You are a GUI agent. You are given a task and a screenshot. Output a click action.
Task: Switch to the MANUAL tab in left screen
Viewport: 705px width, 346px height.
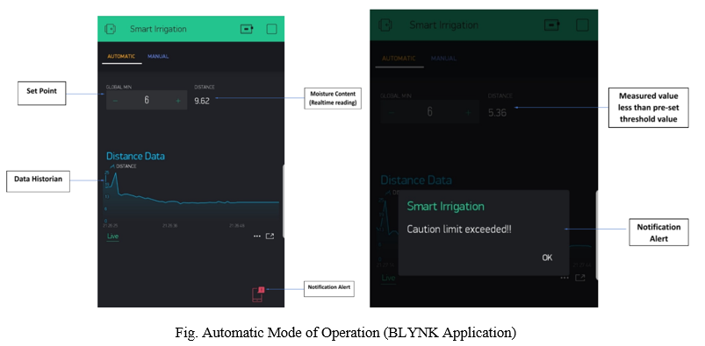coord(158,57)
